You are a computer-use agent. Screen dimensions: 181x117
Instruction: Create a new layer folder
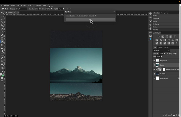coord(174,115)
